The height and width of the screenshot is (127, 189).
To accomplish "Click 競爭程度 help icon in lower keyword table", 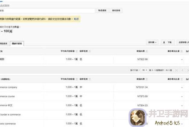I will click(90, 79).
